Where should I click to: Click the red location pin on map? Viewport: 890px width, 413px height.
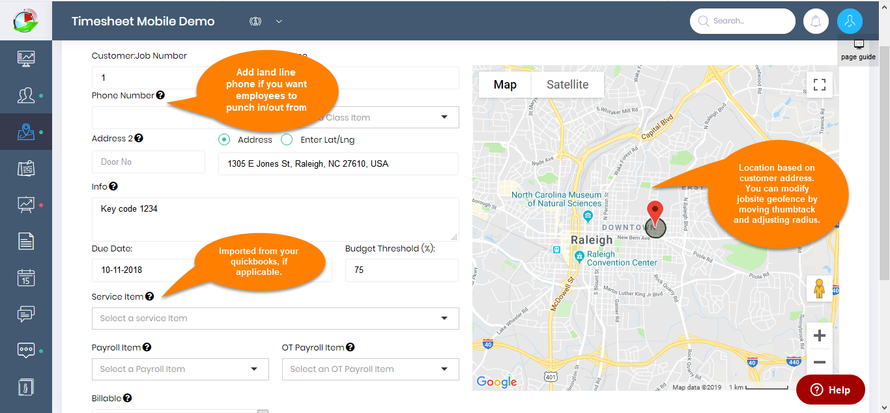click(x=654, y=214)
